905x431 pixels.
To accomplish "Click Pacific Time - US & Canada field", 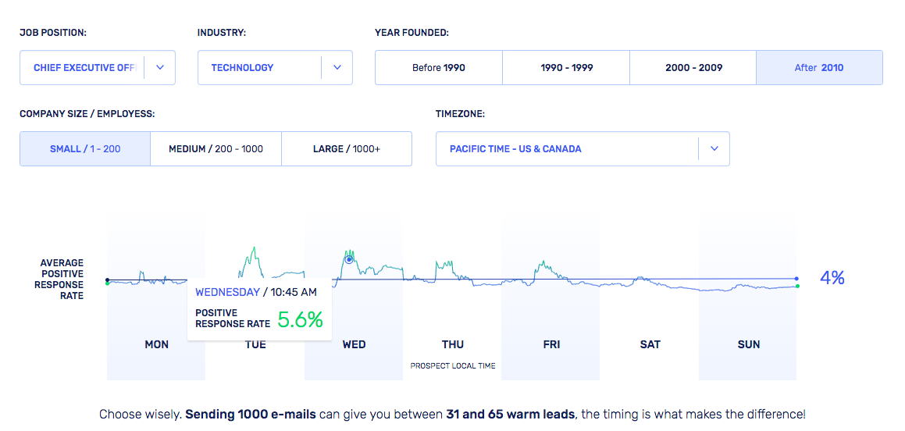I will pyautogui.click(x=566, y=149).
